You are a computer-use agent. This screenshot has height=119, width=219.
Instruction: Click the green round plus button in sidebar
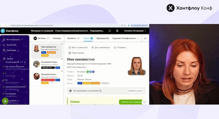5,101
